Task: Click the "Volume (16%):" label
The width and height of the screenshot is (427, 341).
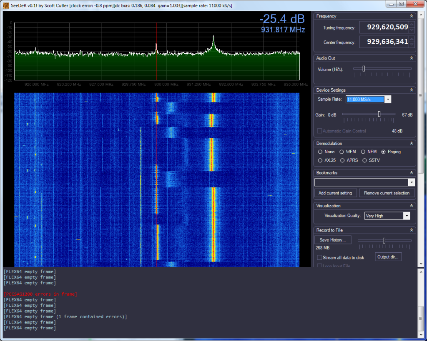Action: (x=330, y=70)
